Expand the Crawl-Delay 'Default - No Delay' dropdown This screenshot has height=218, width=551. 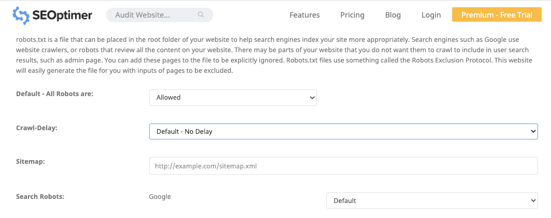(x=343, y=131)
